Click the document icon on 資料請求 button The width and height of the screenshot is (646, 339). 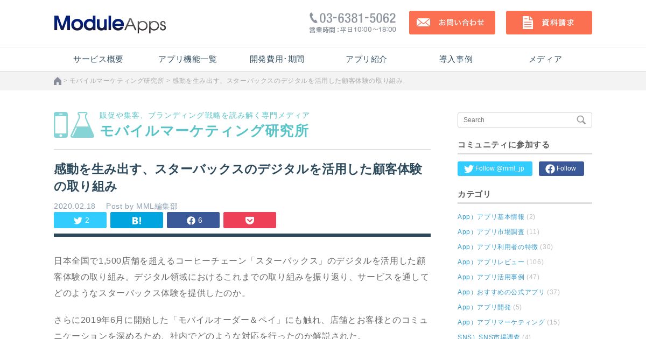pyautogui.click(x=528, y=23)
